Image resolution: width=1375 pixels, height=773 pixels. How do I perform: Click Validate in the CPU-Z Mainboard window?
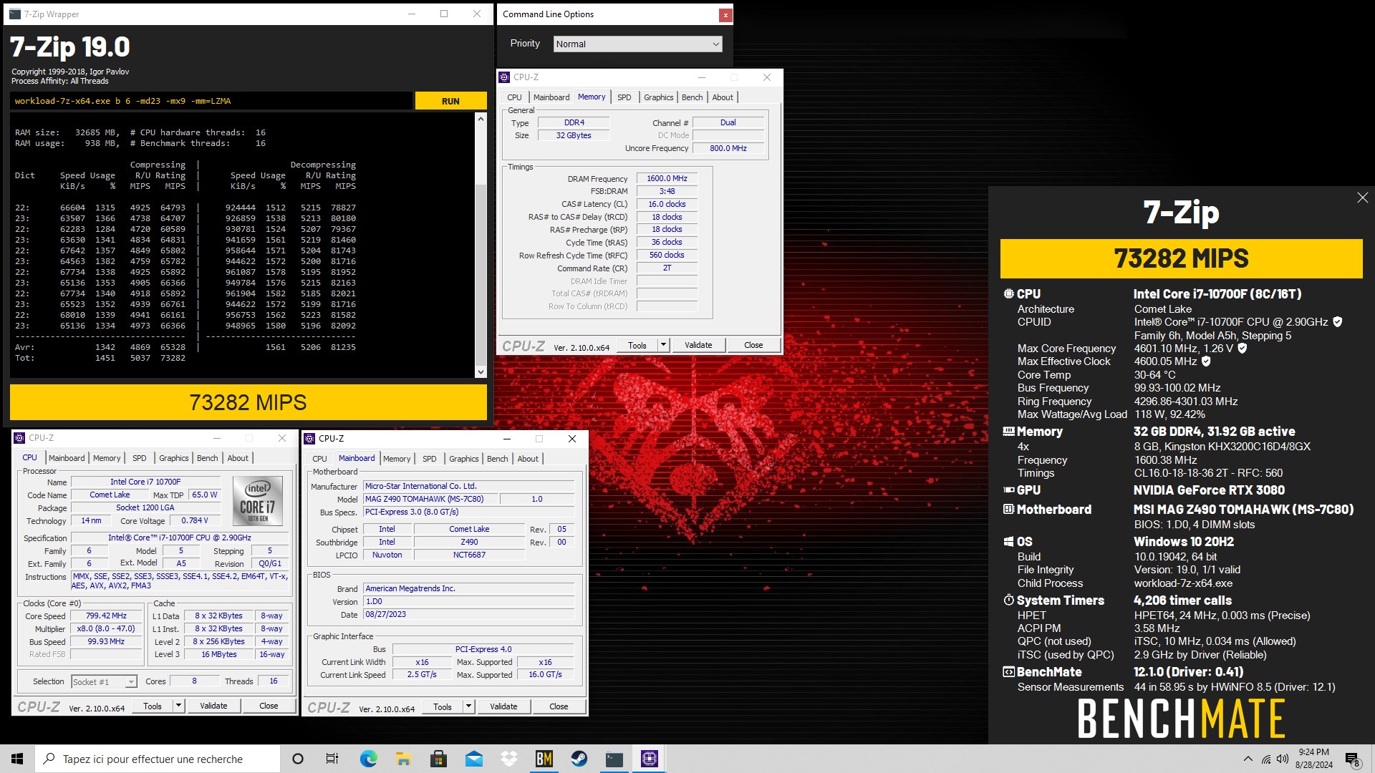503,706
